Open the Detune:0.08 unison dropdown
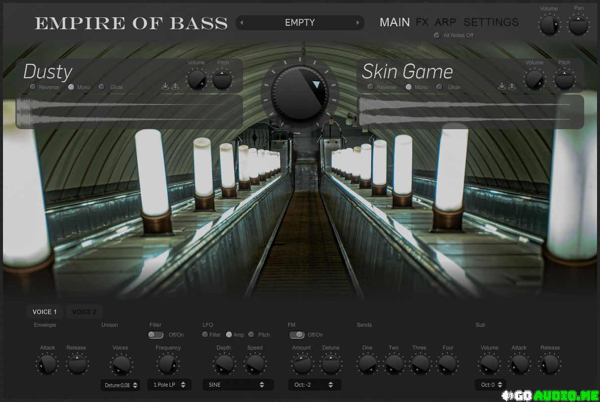 pyautogui.click(x=120, y=385)
